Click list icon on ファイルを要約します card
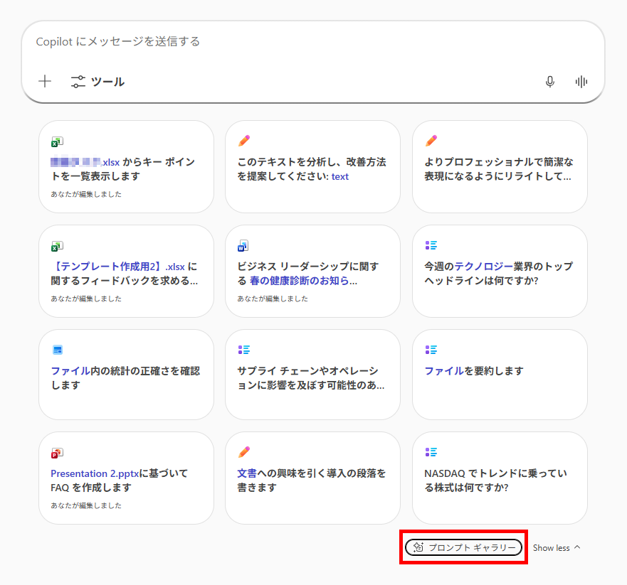Screen dimensions: 627x585 [x=431, y=350]
